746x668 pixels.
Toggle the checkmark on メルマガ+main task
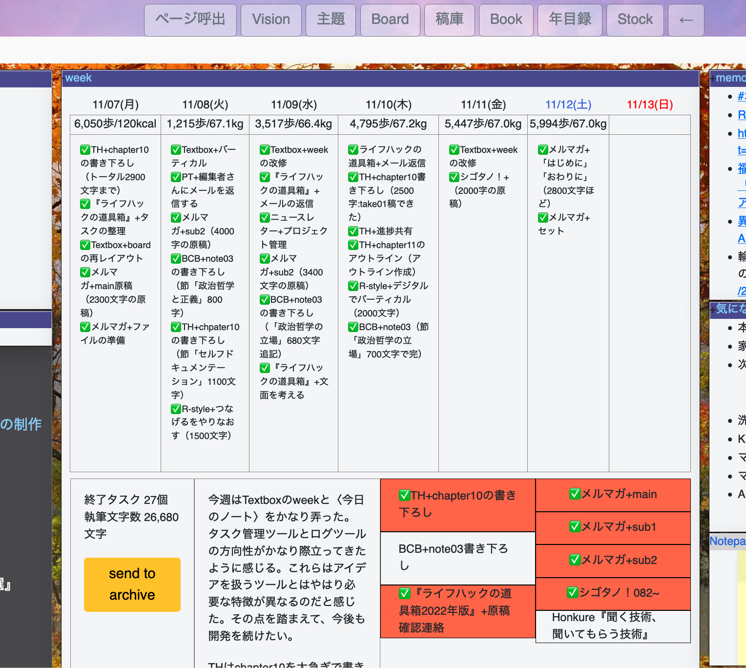[575, 494]
